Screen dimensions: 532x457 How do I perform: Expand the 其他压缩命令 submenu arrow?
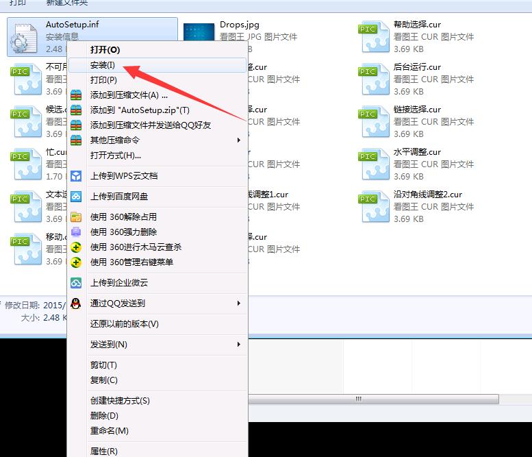tap(239, 140)
